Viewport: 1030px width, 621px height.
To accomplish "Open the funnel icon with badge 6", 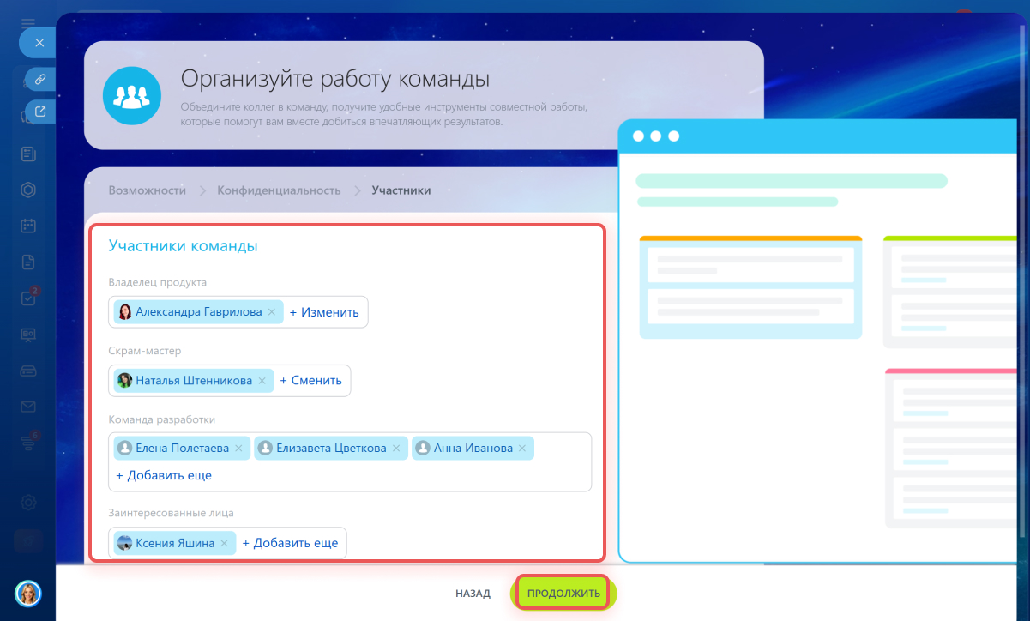I will 28,443.
